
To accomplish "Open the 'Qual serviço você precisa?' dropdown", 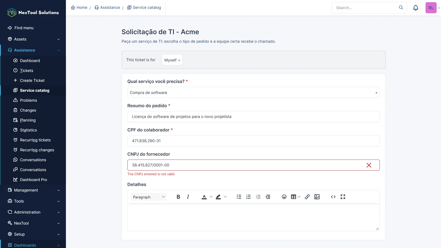I will pos(253,92).
